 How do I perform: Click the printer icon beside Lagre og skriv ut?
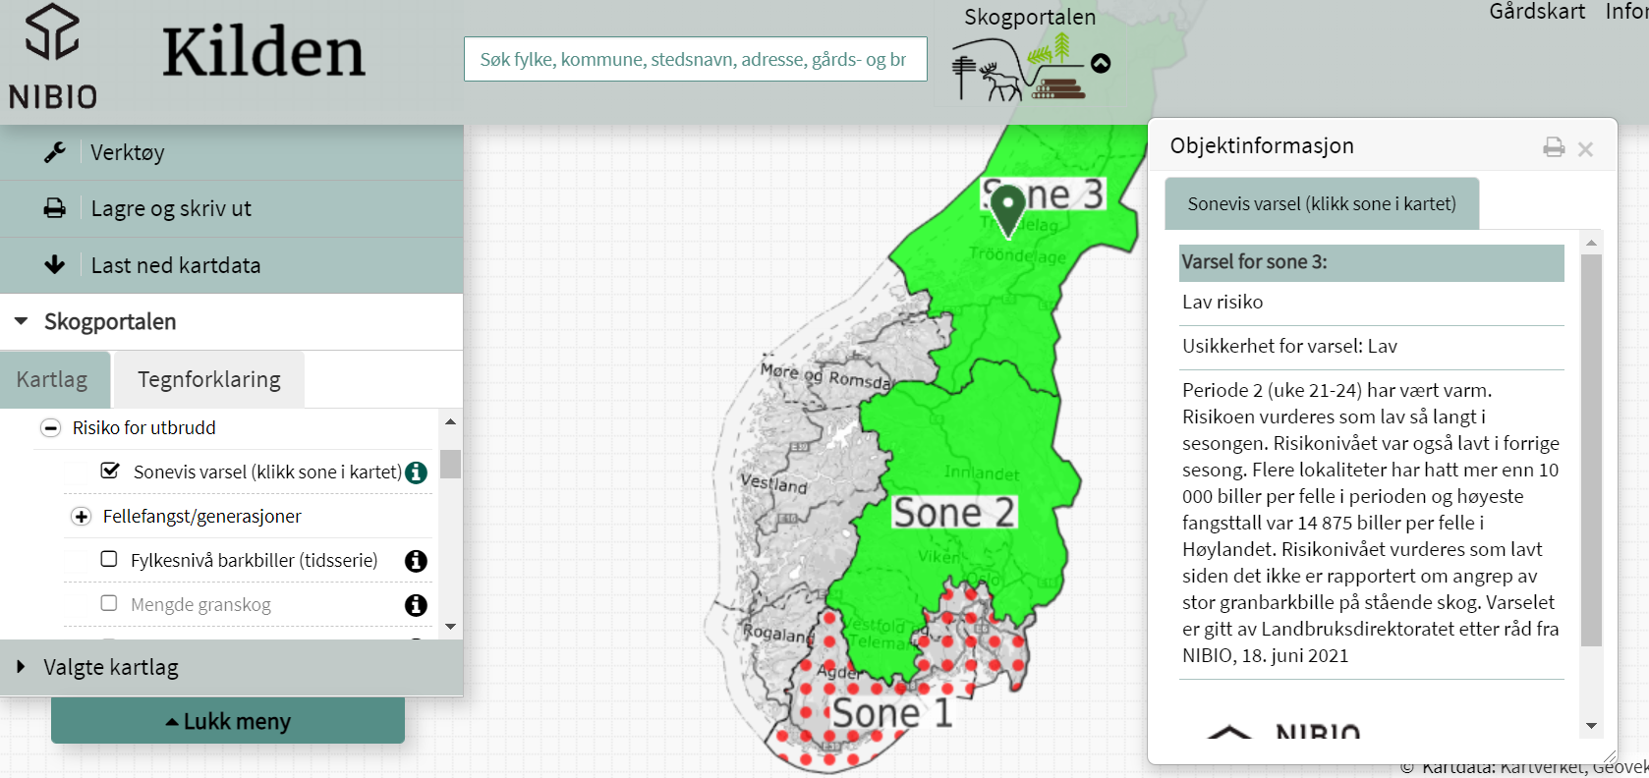(55, 208)
